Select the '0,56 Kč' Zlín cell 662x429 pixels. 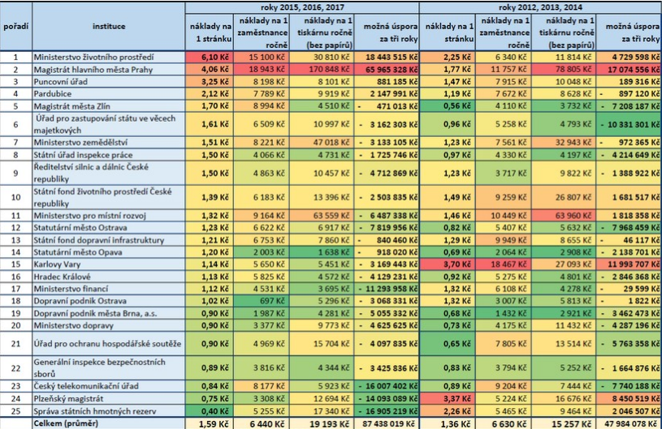[x=448, y=105]
